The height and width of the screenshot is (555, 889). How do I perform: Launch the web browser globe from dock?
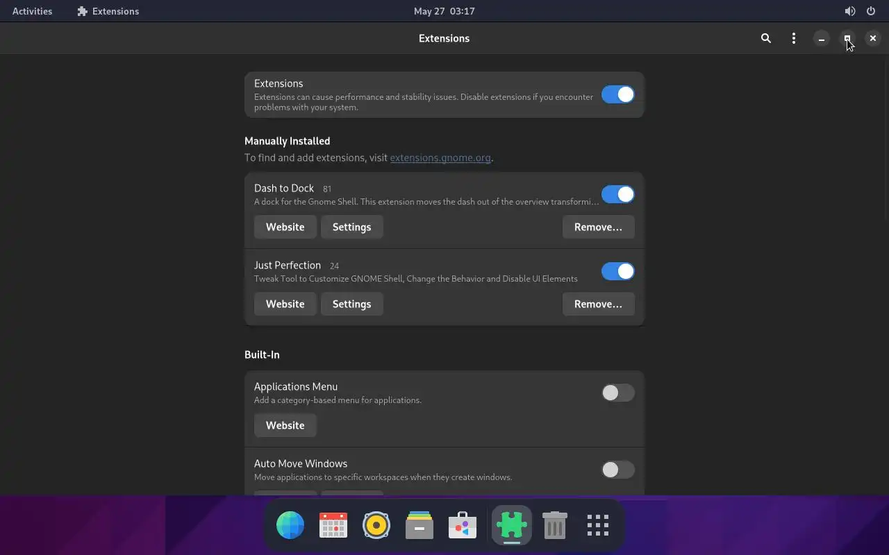[x=290, y=525]
